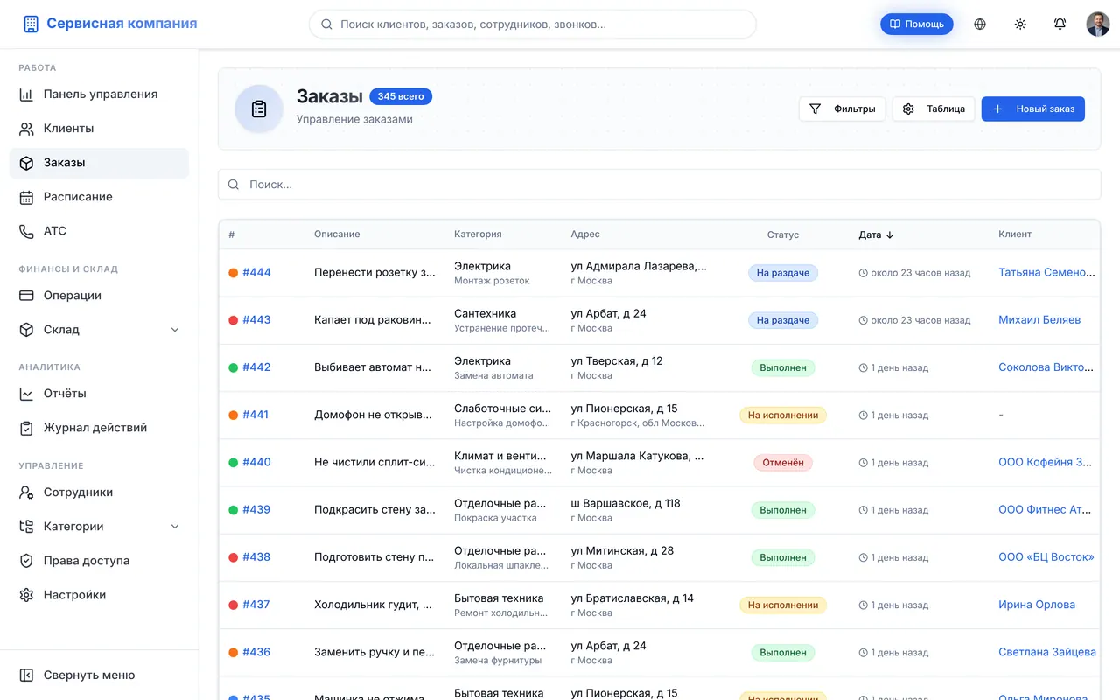Click the Права доступа shield icon
Screen dimensions: 1120x700
(26, 561)
